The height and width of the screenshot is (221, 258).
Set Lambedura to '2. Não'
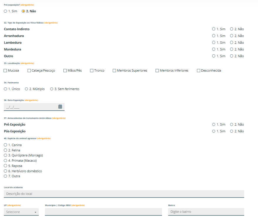coord(232,43)
